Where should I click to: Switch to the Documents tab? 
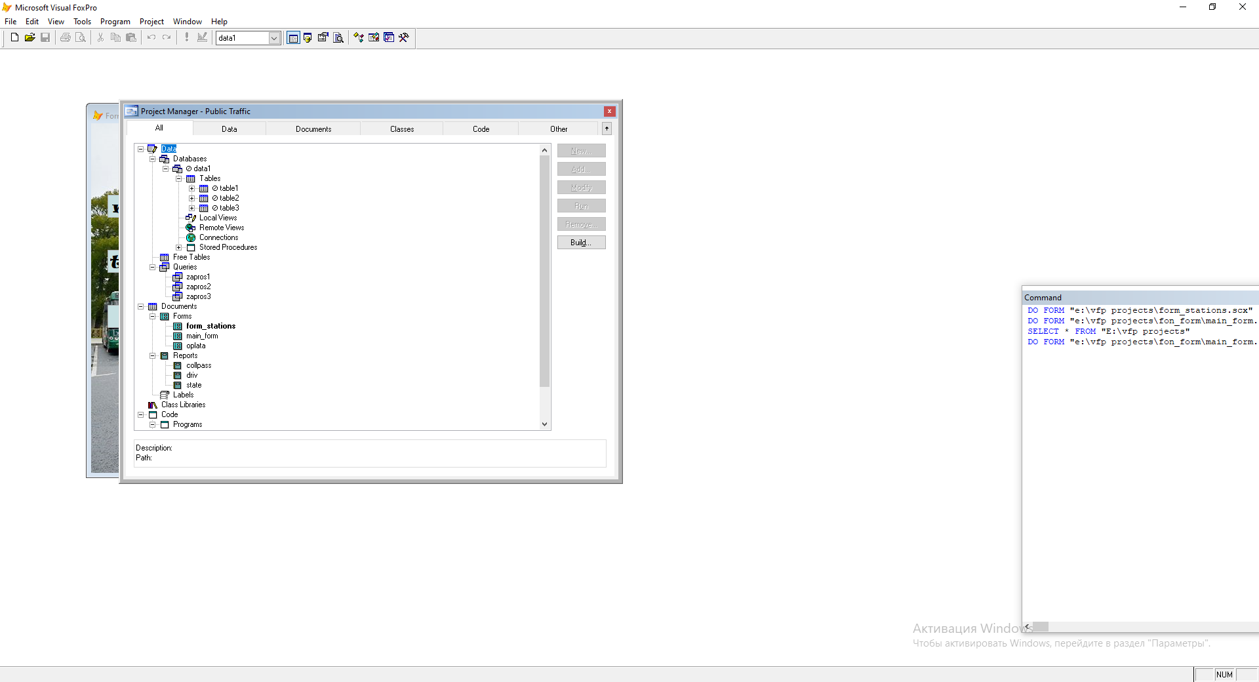pos(313,129)
